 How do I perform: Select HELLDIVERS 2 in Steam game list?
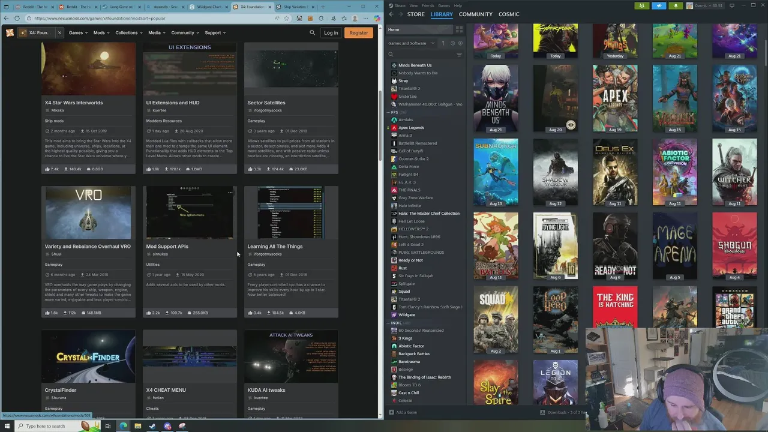pyautogui.click(x=413, y=229)
